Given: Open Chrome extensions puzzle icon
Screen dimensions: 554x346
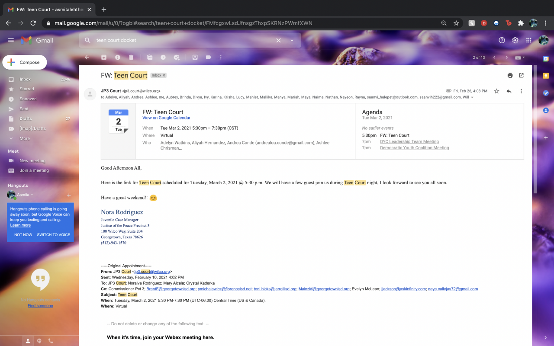Looking at the screenshot, I should pyautogui.click(x=521, y=23).
